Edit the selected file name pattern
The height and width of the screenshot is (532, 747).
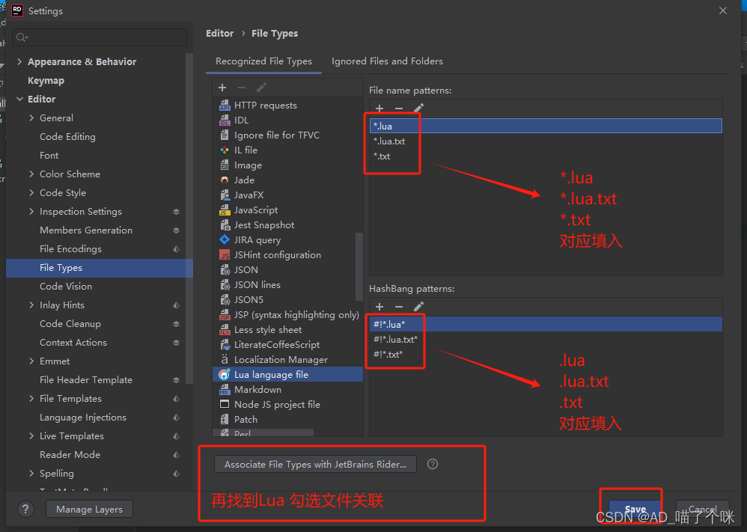click(x=418, y=108)
